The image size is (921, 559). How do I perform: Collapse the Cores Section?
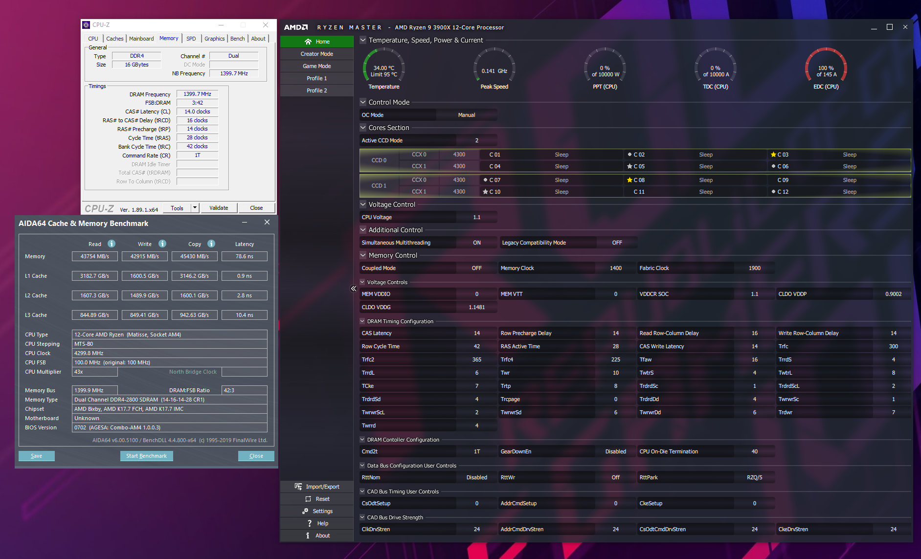363,128
